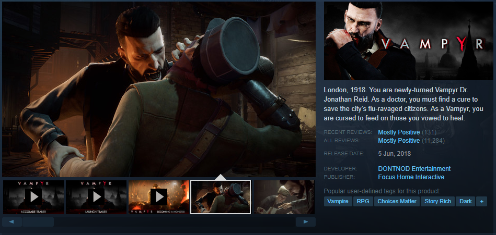
Task: Expand tags with the plus button
Action: click(x=481, y=201)
